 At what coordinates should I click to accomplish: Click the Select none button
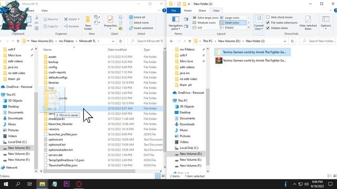pos(139,23)
